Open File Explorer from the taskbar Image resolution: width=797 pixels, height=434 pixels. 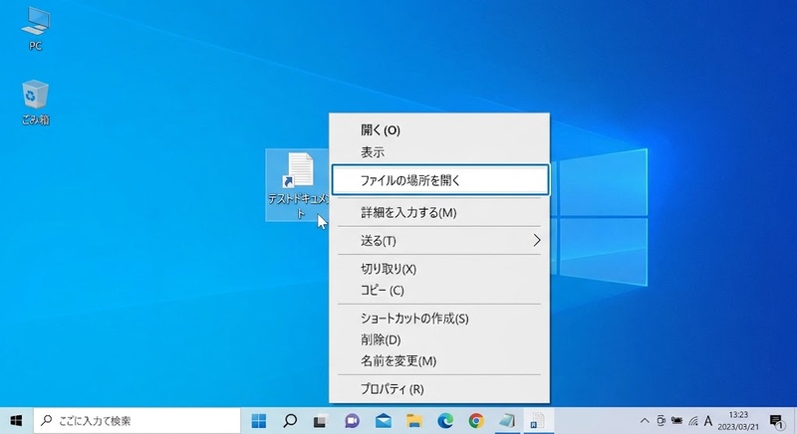(x=414, y=421)
